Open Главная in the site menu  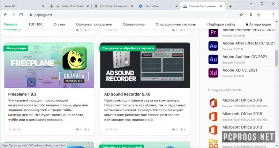[x=11, y=24]
